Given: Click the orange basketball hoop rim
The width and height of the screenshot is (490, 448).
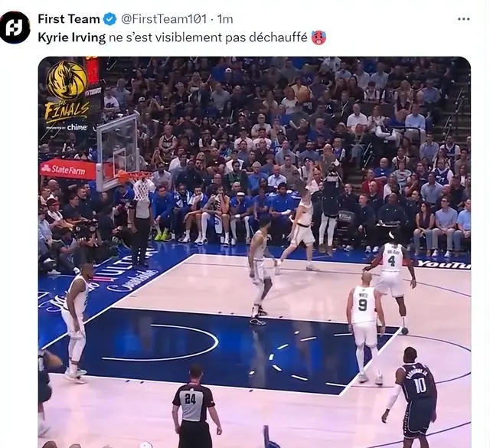Looking at the screenshot, I should click(x=131, y=176).
